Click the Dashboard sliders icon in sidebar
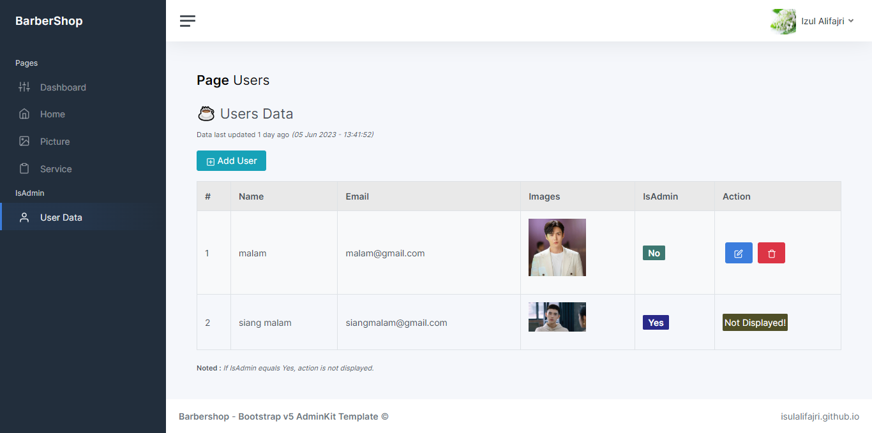The width and height of the screenshot is (872, 433). point(24,87)
